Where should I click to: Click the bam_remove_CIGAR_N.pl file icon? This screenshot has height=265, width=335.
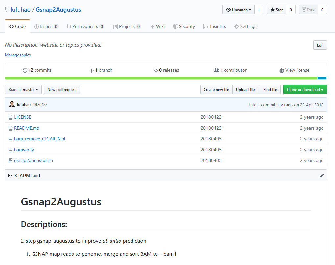(11, 139)
